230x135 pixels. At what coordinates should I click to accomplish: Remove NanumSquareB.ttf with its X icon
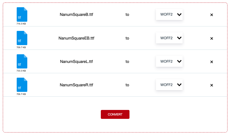[212, 15]
